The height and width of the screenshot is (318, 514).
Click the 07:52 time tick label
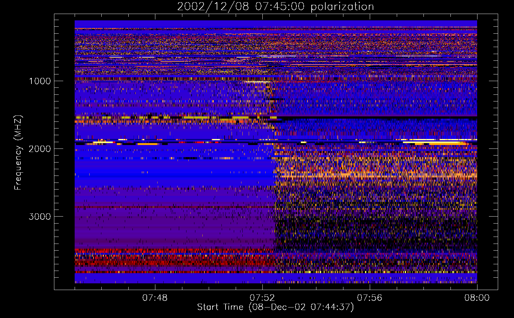click(x=262, y=298)
